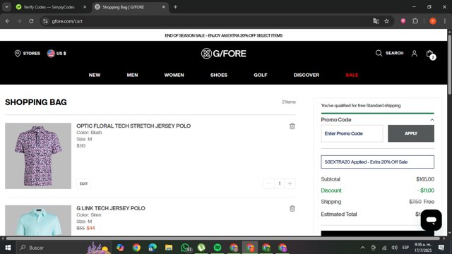Screen dimensions: 452x254
Task: Open Chrome three-dot menu
Action: [445, 21]
